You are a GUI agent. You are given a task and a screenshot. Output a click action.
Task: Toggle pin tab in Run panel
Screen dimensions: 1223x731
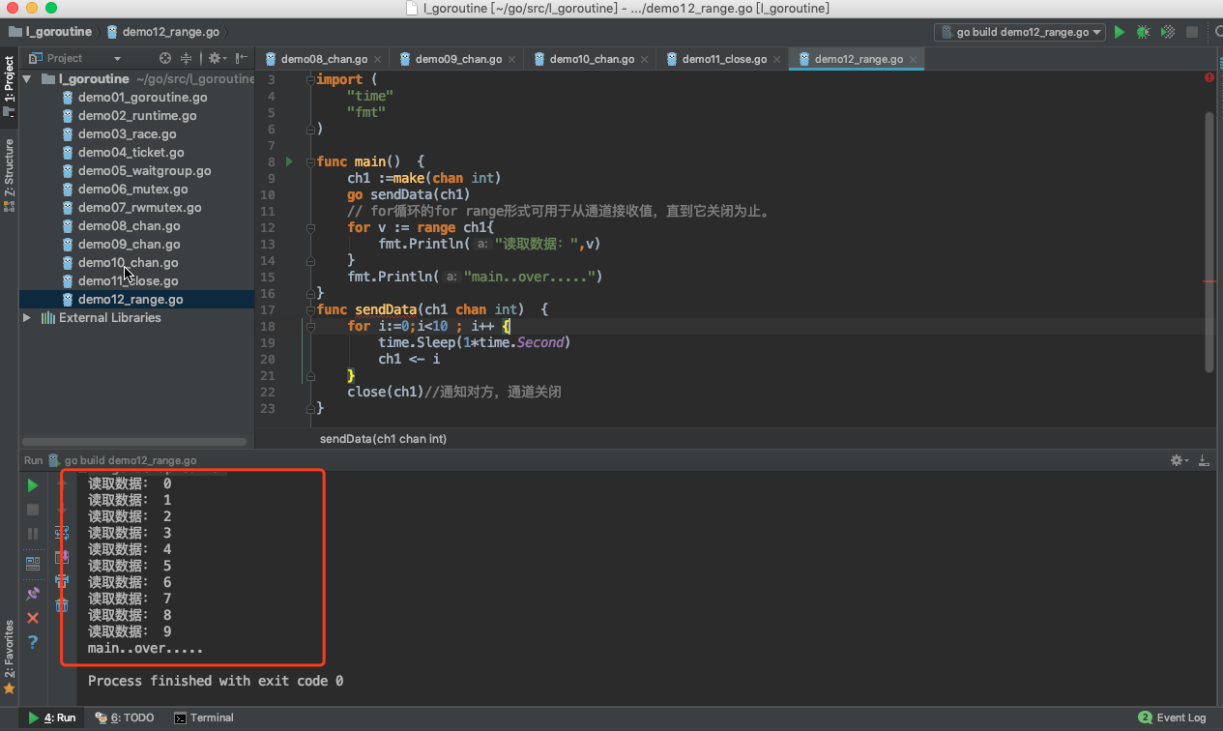click(x=33, y=593)
